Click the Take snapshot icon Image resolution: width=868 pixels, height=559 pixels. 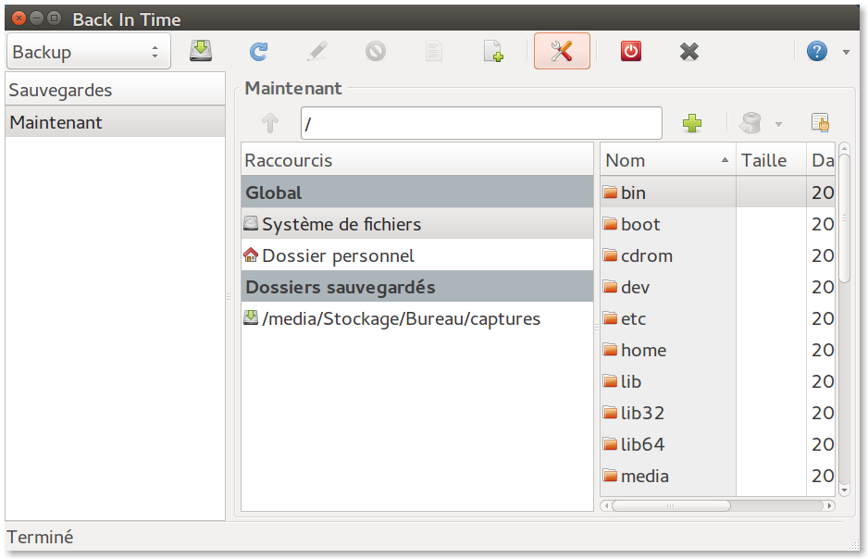tap(201, 51)
